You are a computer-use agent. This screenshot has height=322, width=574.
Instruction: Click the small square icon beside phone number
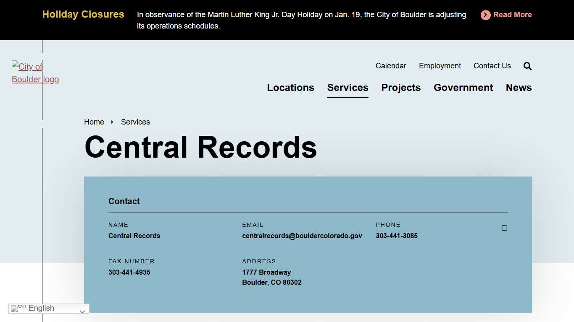(x=504, y=228)
